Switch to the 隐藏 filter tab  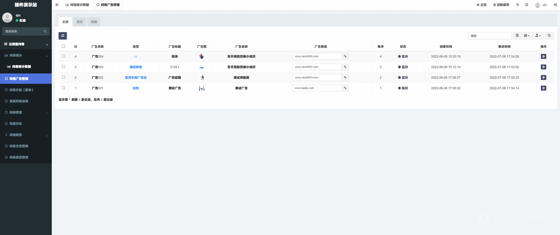[94, 22]
